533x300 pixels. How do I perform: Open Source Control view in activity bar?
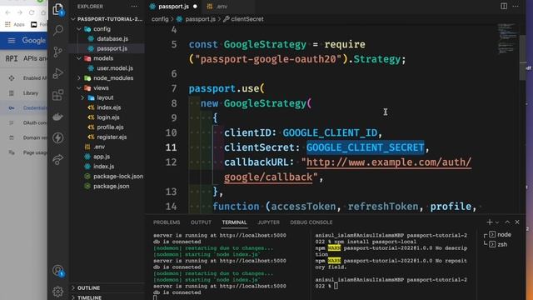tap(58, 52)
